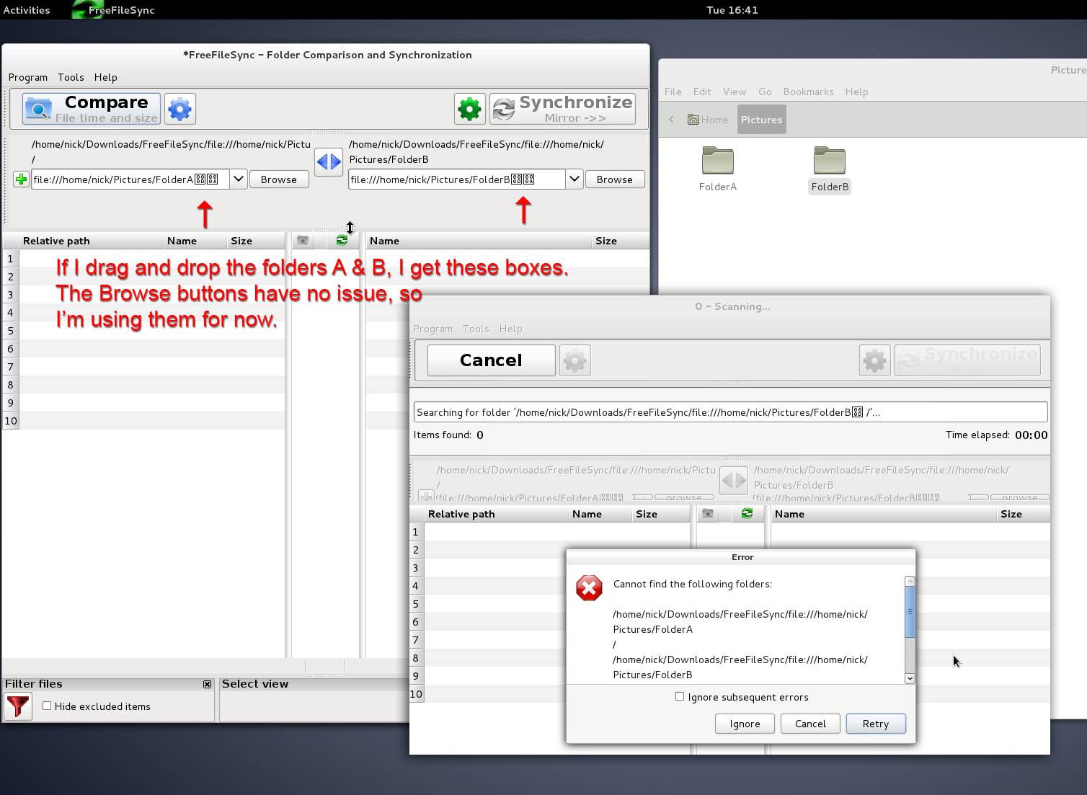Open Help menu in main FreeFileSync window
The width and height of the screenshot is (1087, 795).
[x=105, y=77]
